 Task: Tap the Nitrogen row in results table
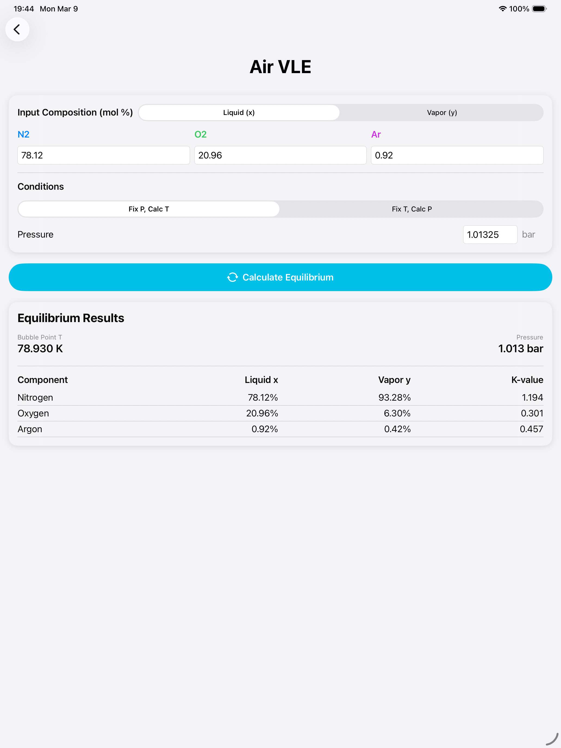coord(280,397)
